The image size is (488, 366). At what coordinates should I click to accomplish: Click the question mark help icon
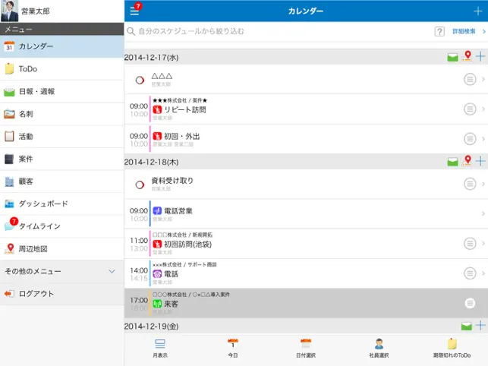439,31
